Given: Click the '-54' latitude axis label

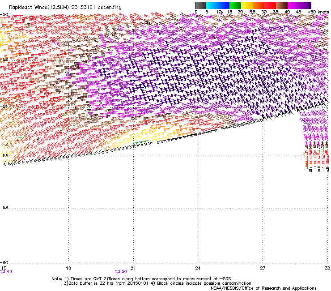Looking at the screenshot, I should point(4,106).
